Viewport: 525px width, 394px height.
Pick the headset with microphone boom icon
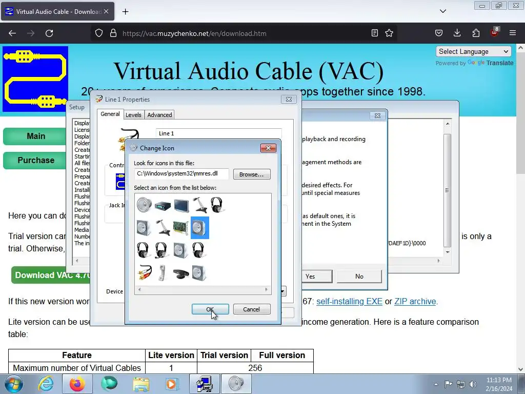161,250
